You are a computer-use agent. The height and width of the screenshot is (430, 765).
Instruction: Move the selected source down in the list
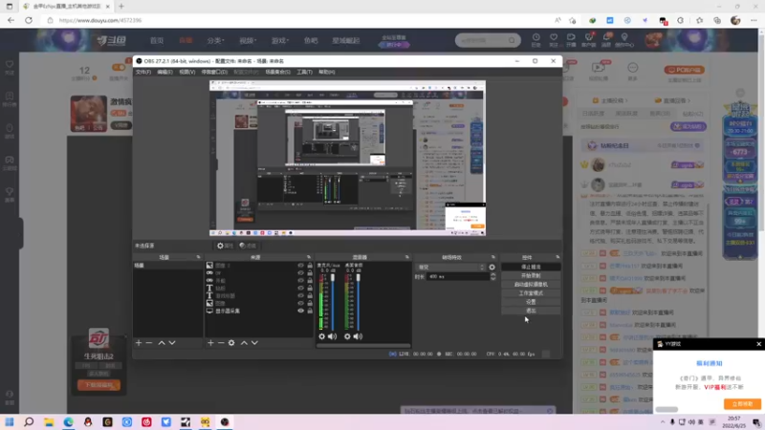click(254, 343)
